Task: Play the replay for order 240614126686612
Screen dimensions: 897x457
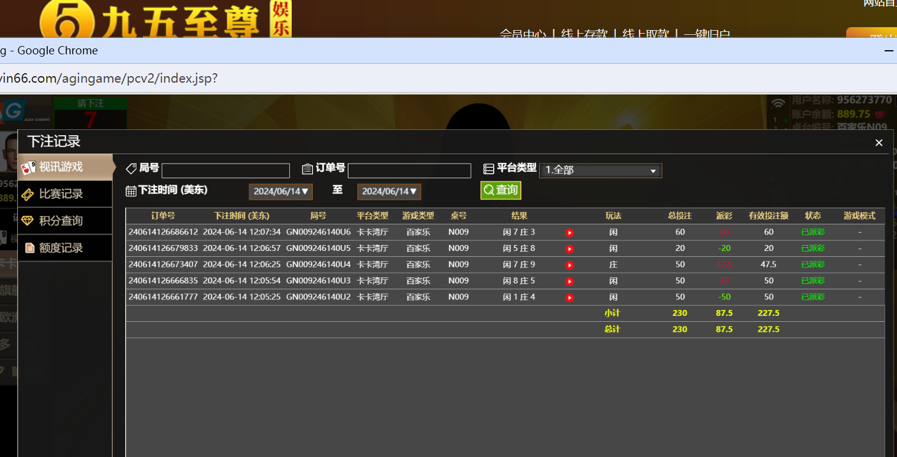Action: point(569,232)
